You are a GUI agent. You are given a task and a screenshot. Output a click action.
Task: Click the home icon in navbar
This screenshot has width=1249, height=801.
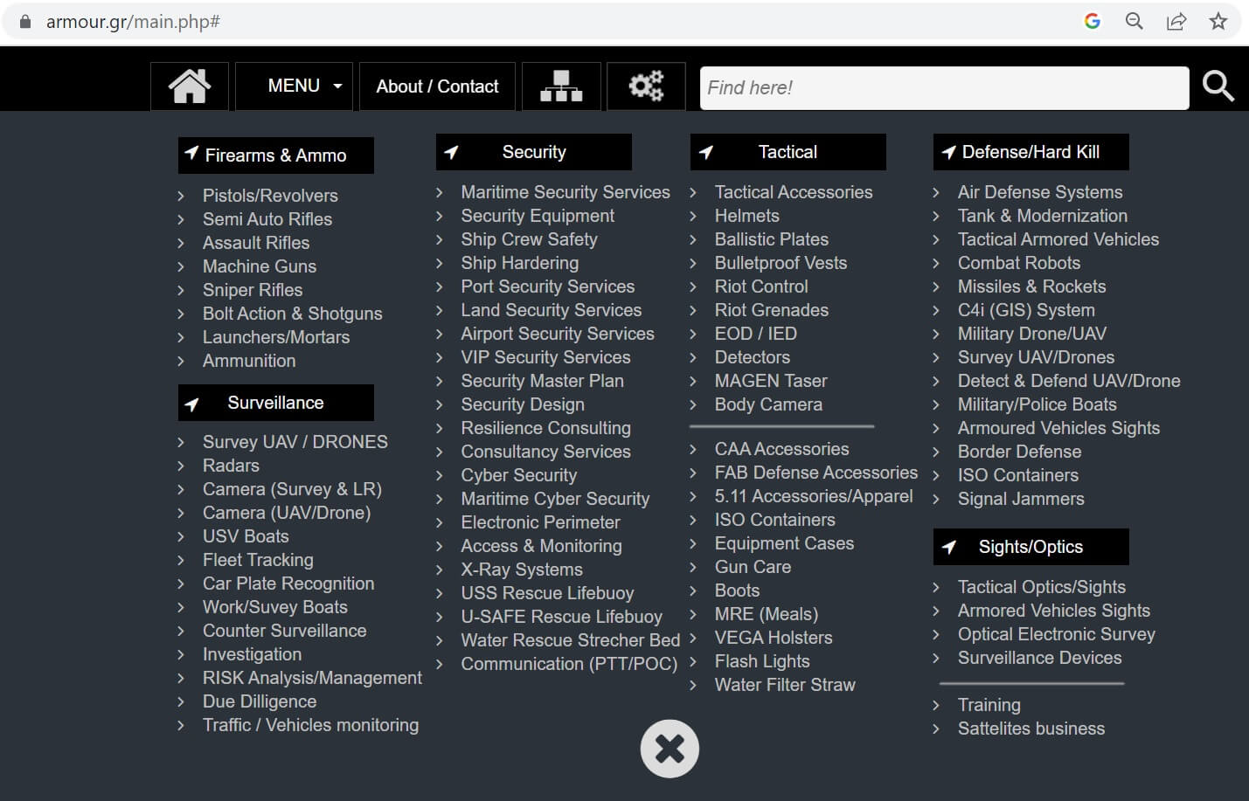click(190, 86)
